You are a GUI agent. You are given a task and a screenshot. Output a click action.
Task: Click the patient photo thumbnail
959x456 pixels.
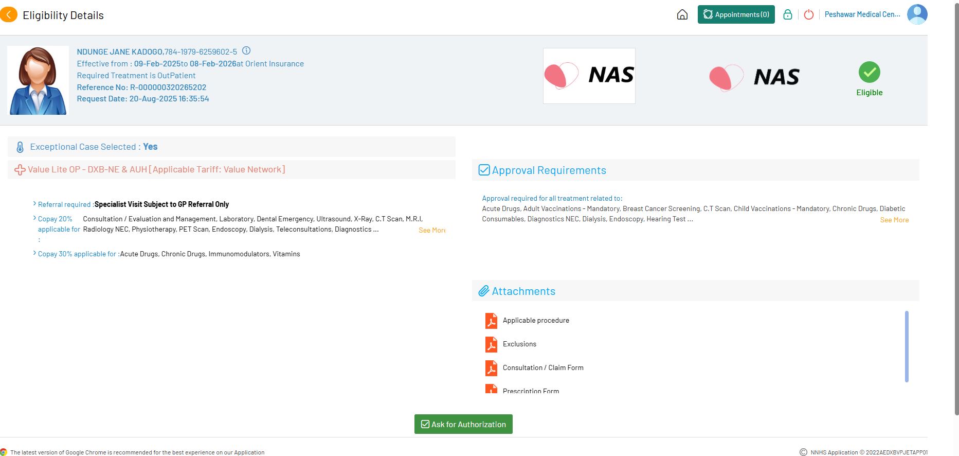pos(38,80)
